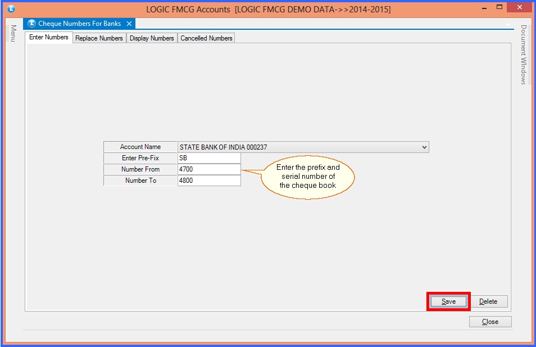The image size is (536, 347).
Task: Close the LOGIC FMCG Accounts window
Action: click(x=520, y=7)
